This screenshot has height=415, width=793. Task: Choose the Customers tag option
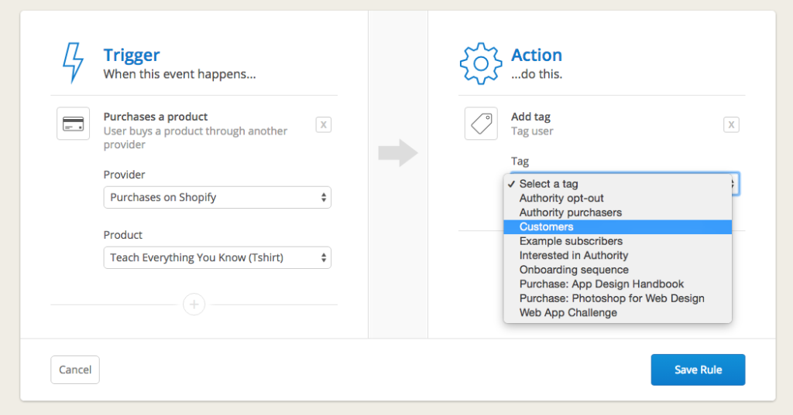point(617,226)
